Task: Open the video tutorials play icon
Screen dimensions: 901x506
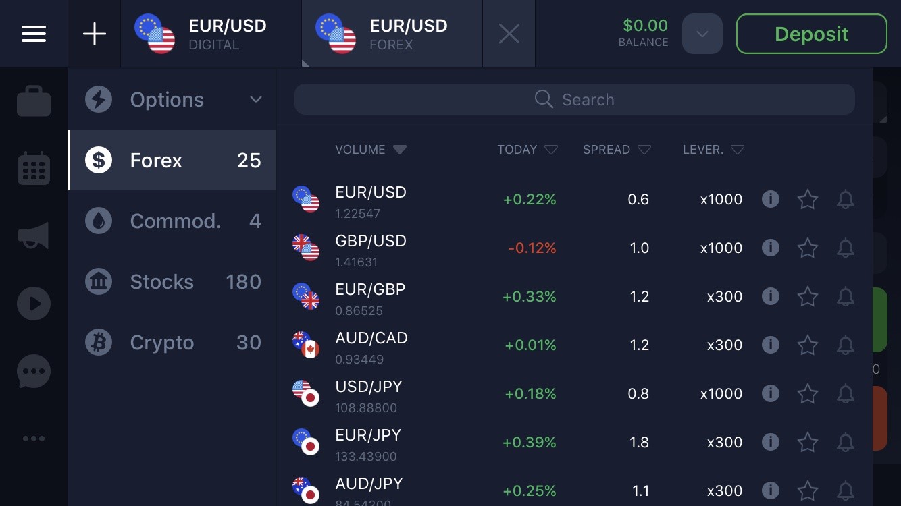Action: [34, 304]
